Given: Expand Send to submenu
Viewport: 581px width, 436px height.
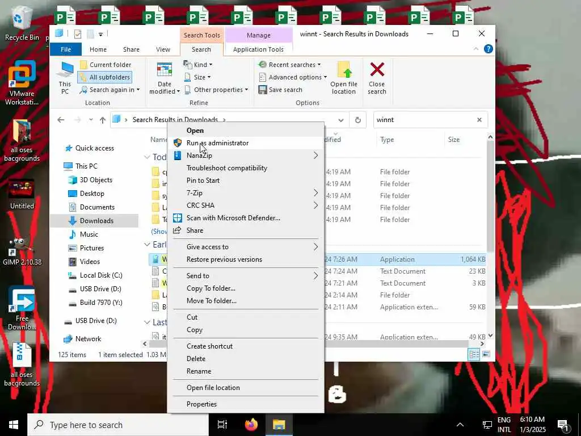Looking at the screenshot, I should click(246, 276).
